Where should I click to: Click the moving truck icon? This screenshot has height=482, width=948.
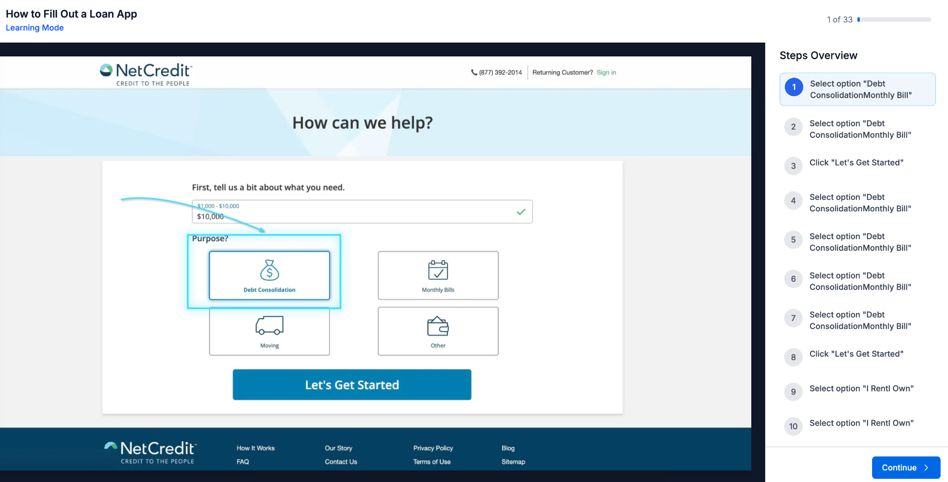click(x=269, y=325)
